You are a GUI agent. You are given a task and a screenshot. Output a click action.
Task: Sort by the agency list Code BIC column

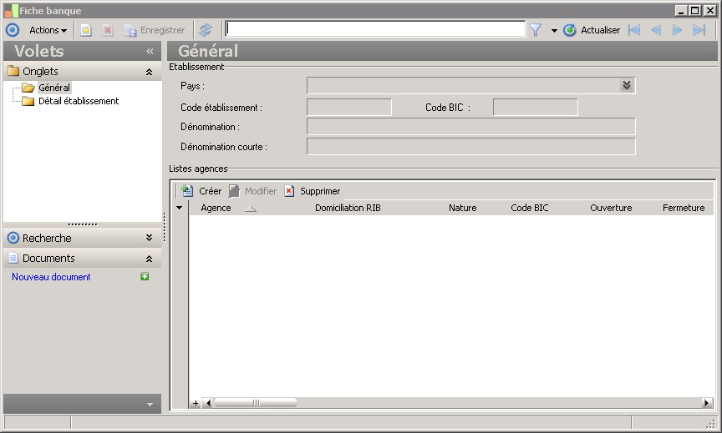(x=530, y=209)
